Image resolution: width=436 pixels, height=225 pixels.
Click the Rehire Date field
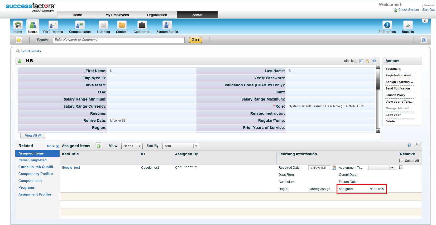tap(151, 121)
